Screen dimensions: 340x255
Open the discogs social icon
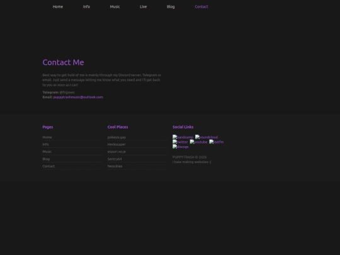[181, 147]
